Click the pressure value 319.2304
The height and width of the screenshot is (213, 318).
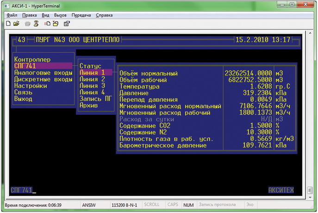tap(257, 93)
